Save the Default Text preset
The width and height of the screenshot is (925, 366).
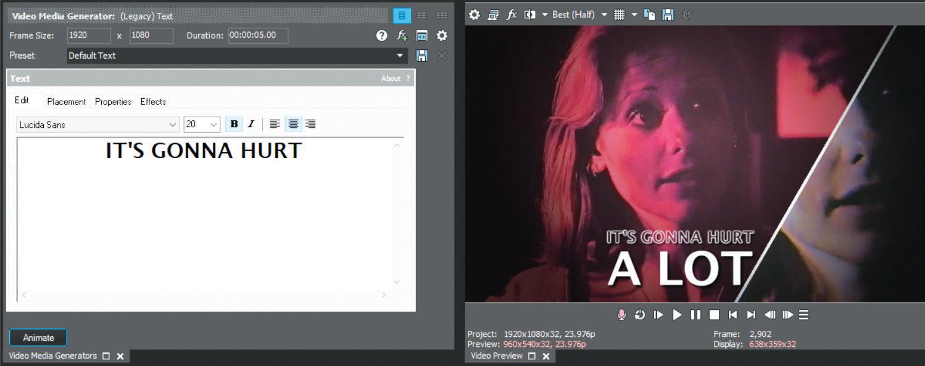point(421,56)
